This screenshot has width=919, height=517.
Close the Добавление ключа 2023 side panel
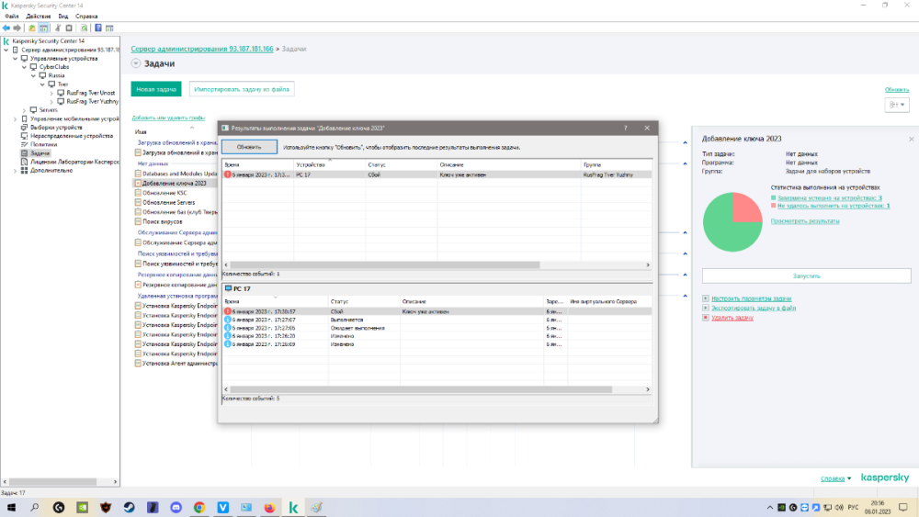pos(911,139)
